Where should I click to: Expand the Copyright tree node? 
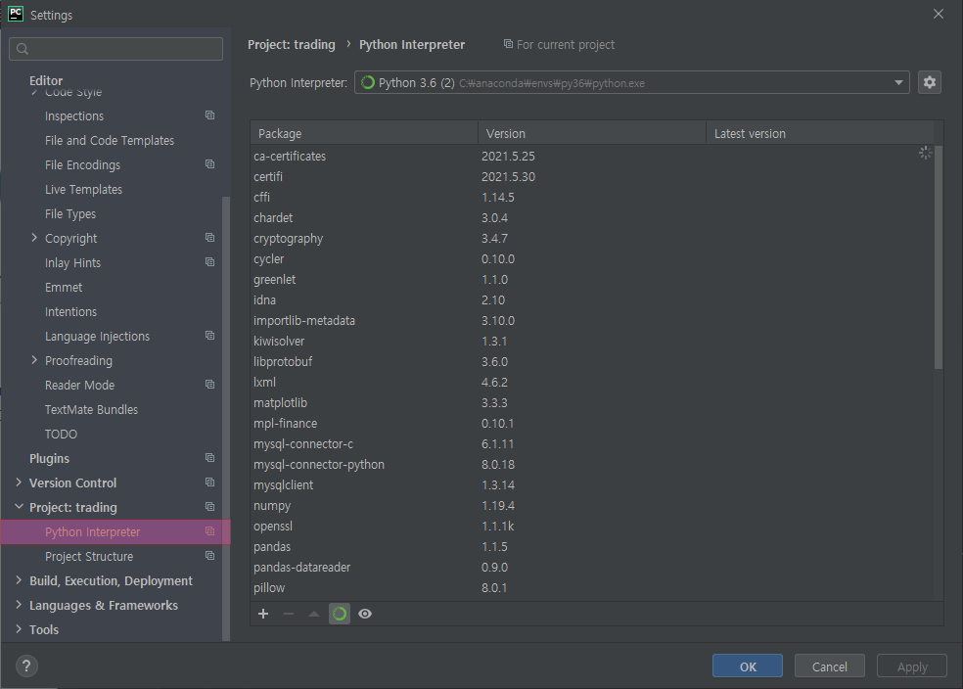pyautogui.click(x=34, y=238)
